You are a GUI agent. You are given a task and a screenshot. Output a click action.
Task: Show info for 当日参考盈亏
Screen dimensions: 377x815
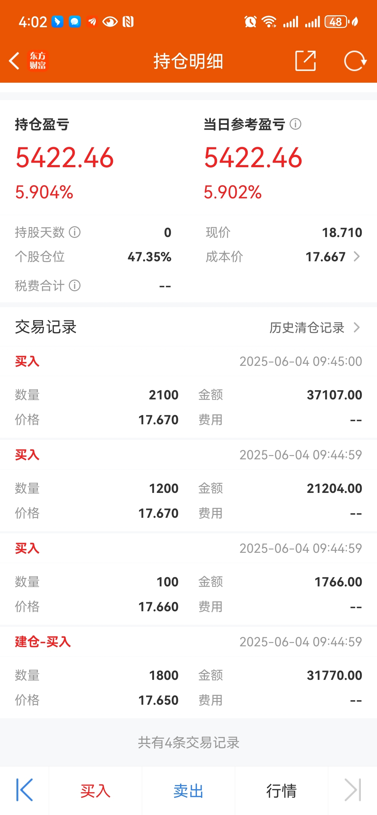click(x=296, y=124)
